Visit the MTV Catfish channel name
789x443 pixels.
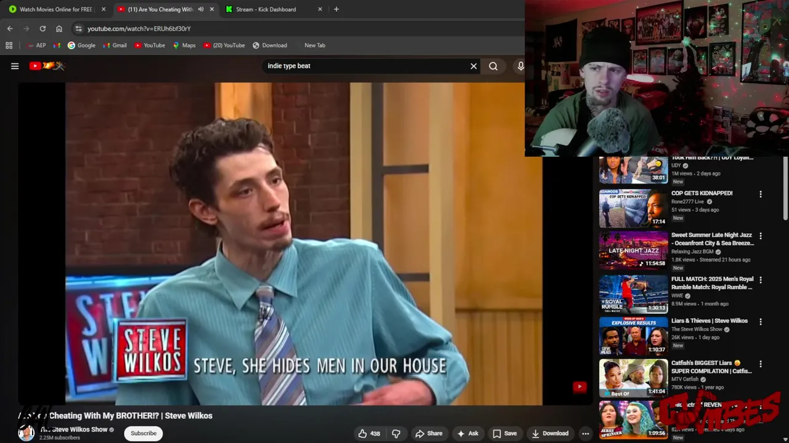tap(685, 379)
